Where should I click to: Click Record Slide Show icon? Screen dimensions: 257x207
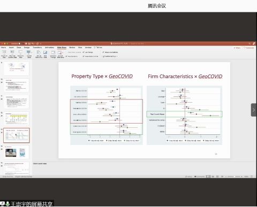(x=60, y=52)
